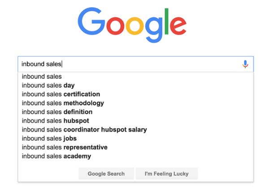Focus the search box containing 'inbound sales'
Screen dimensions: 269x189
pyautogui.click(x=130, y=64)
